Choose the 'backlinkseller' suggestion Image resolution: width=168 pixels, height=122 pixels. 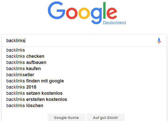tap(20, 75)
